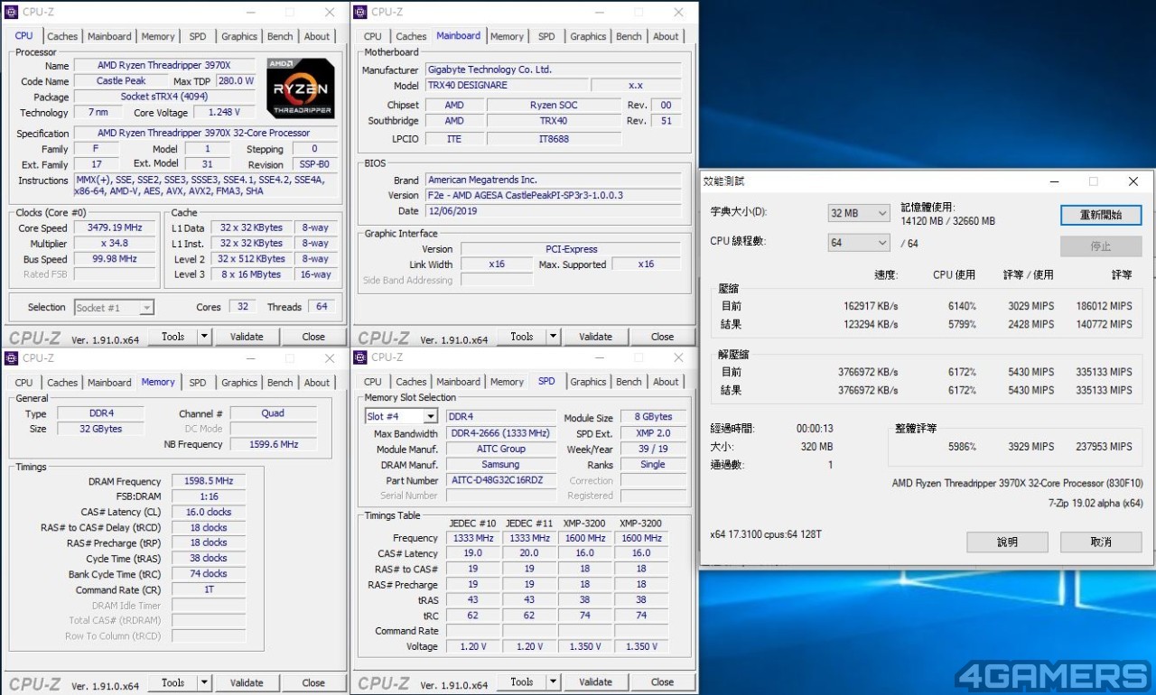
Task: Click the BIOS Date 12/06/2019 field
Action: pyautogui.click(x=553, y=210)
